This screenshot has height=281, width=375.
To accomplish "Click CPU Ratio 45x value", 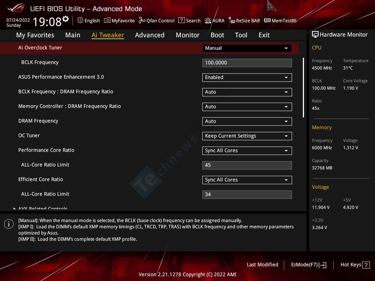I will 316,108.
